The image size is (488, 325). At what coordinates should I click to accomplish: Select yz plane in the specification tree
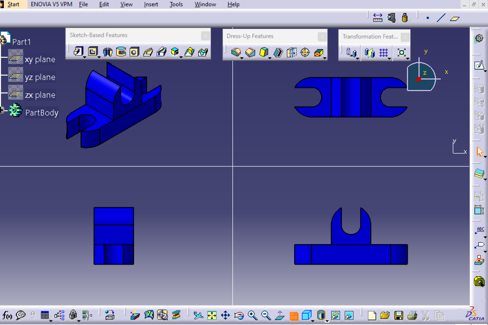pyautogui.click(x=40, y=77)
